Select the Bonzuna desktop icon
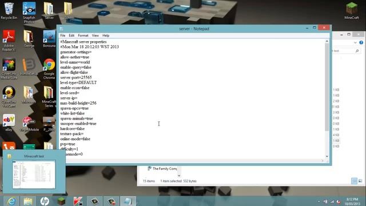This screenshot has height=206, width=366. pos(49,39)
